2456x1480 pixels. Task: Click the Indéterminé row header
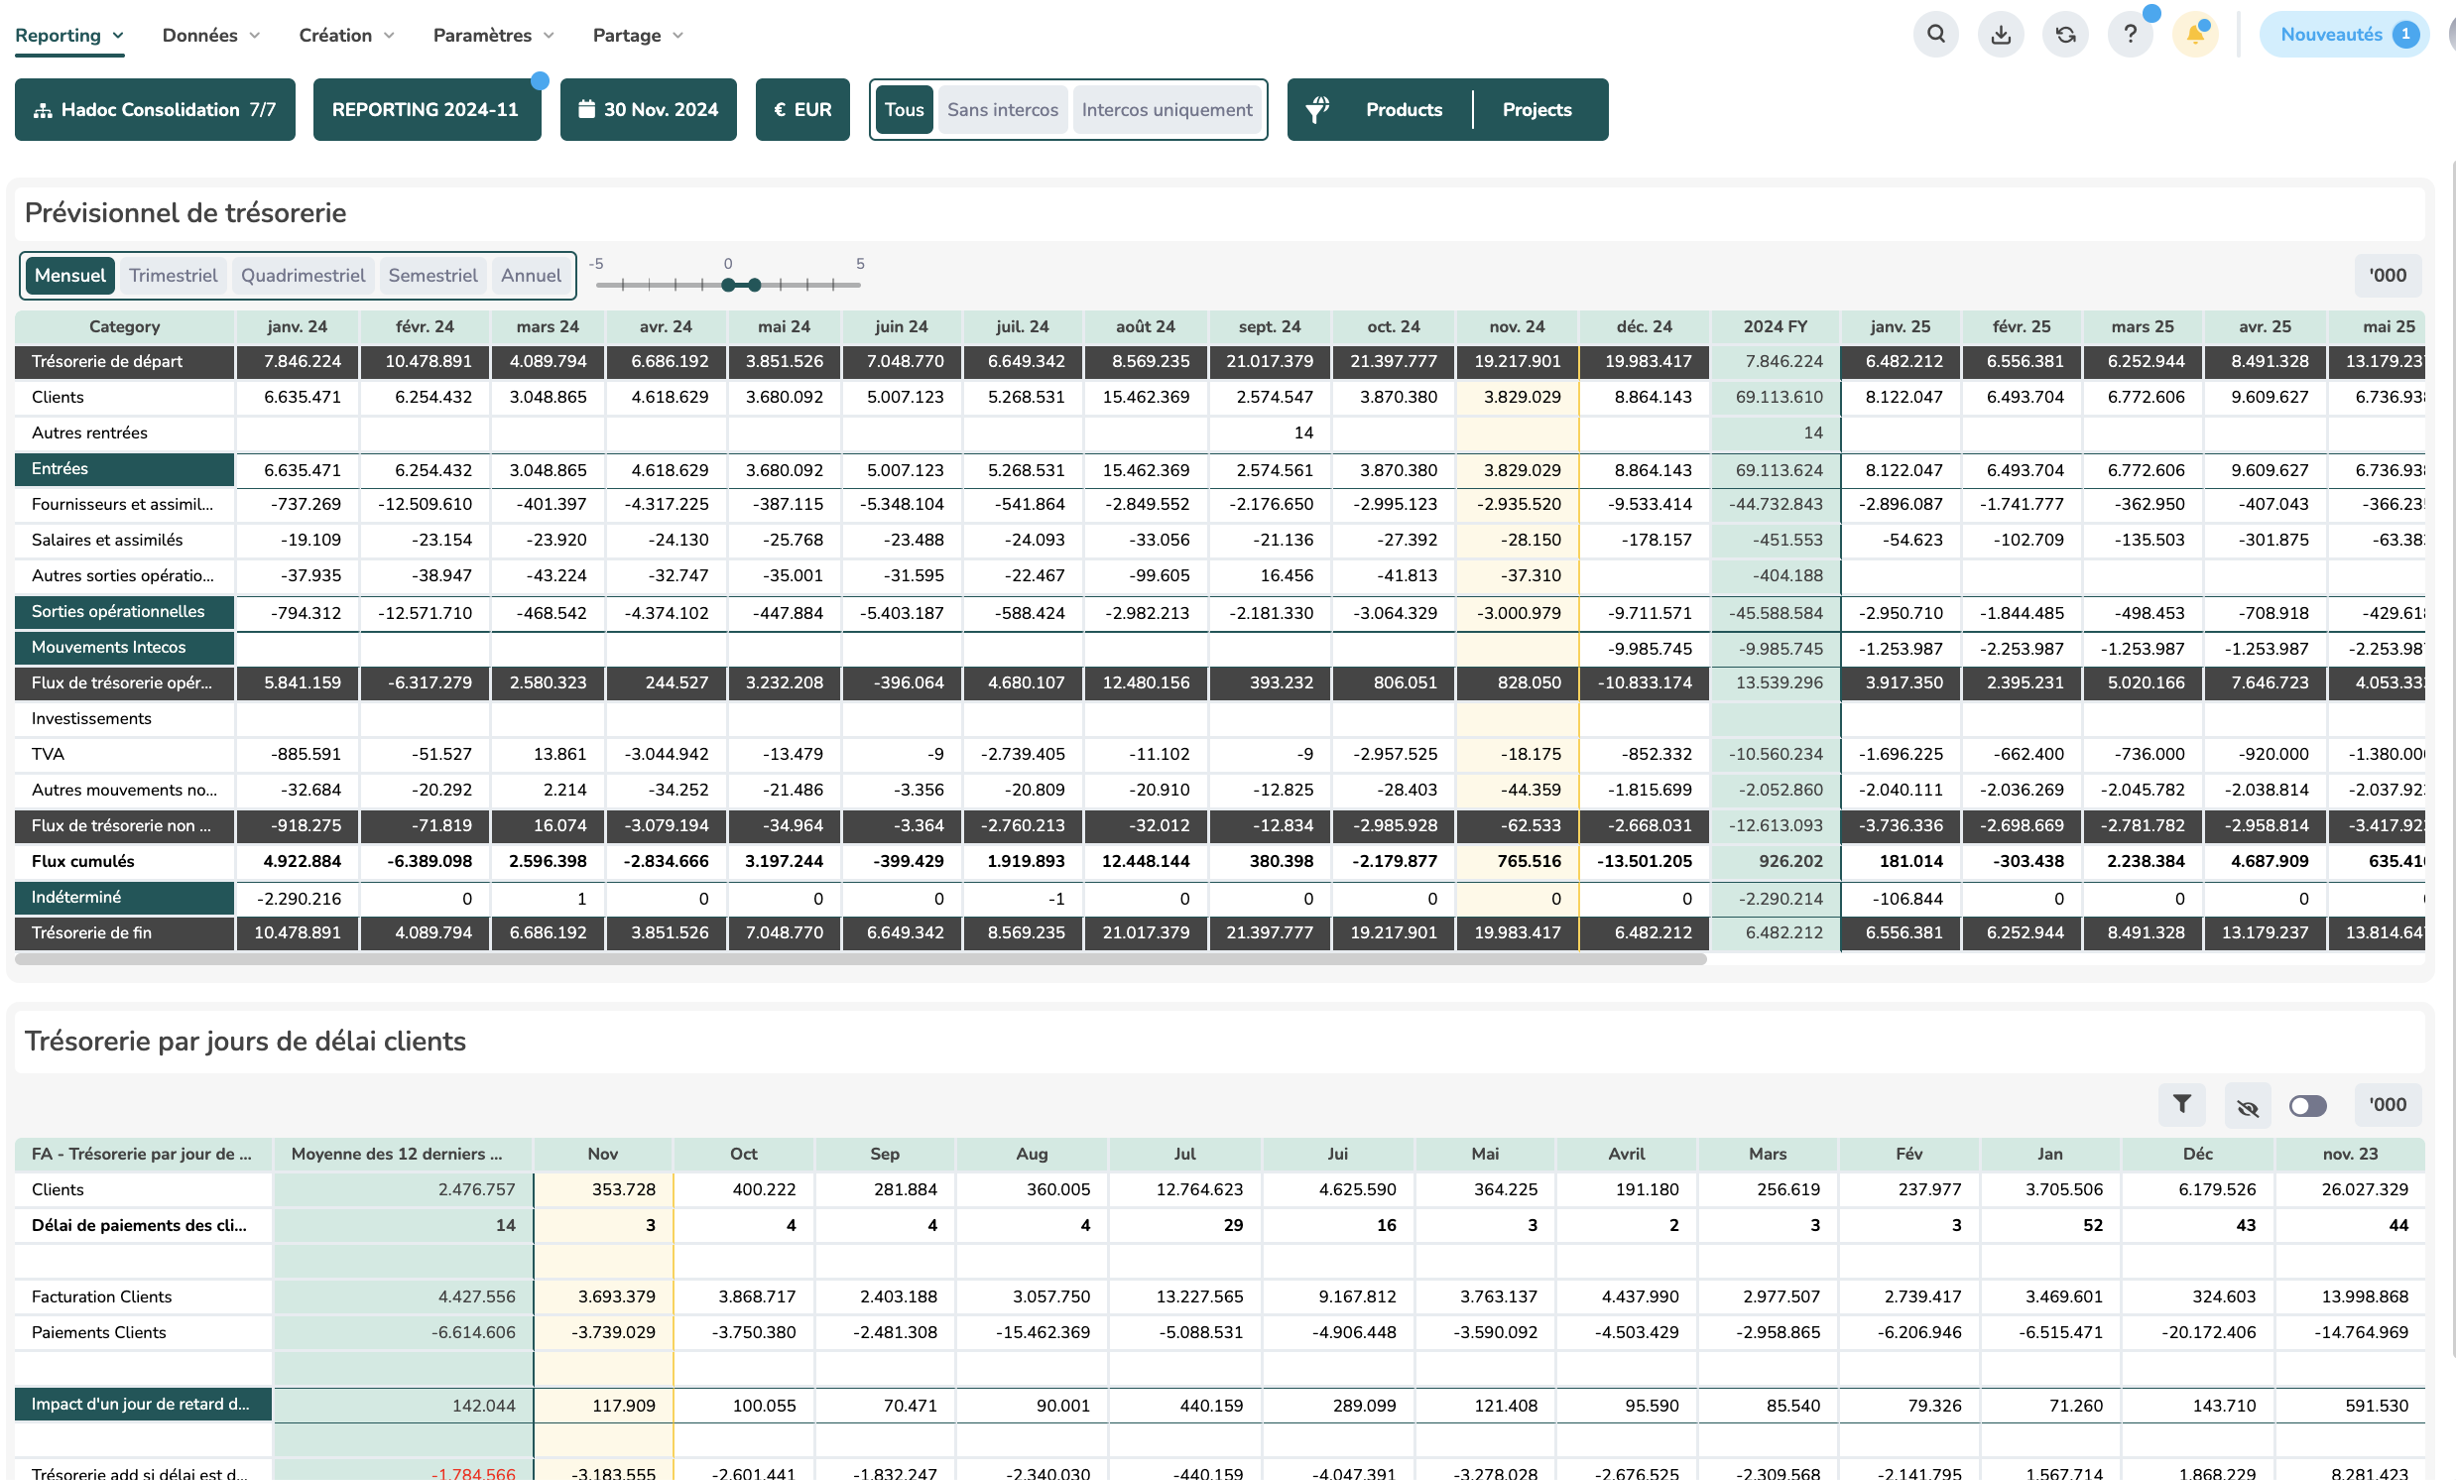coord(125,897)
